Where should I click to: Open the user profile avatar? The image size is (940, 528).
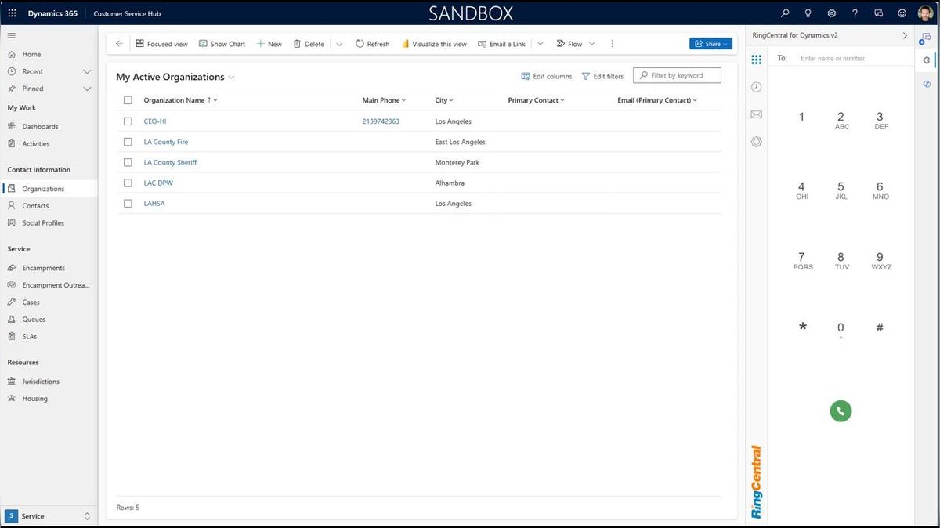[925, 13]
